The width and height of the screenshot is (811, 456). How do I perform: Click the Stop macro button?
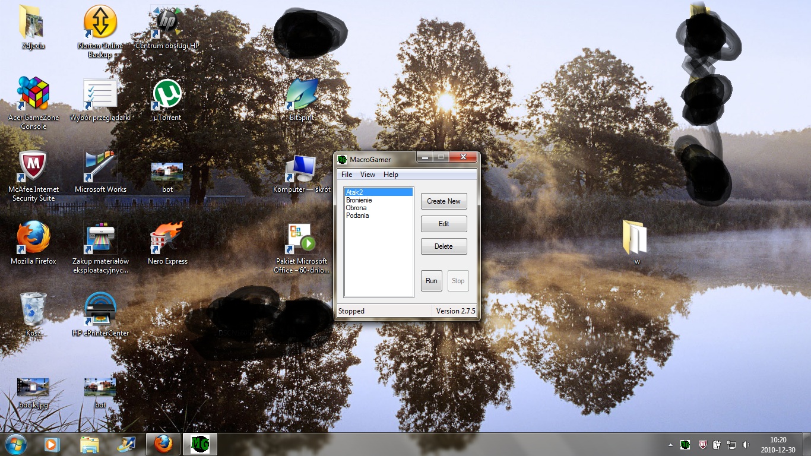(x=458, y=281)
